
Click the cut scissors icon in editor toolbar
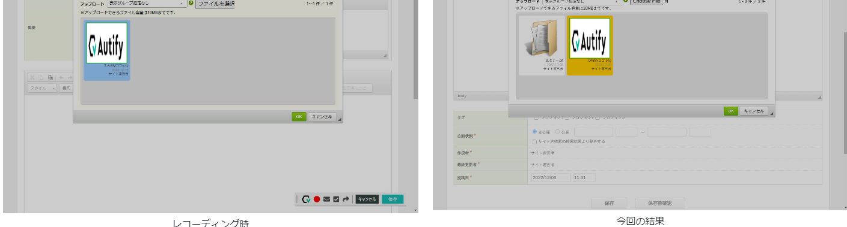pos(32,77)
